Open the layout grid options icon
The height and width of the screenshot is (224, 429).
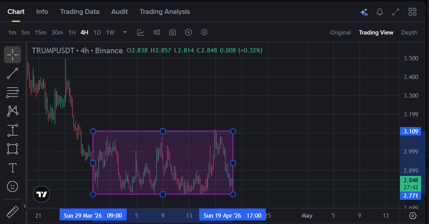pyautogui.click(x=412, y=12)
